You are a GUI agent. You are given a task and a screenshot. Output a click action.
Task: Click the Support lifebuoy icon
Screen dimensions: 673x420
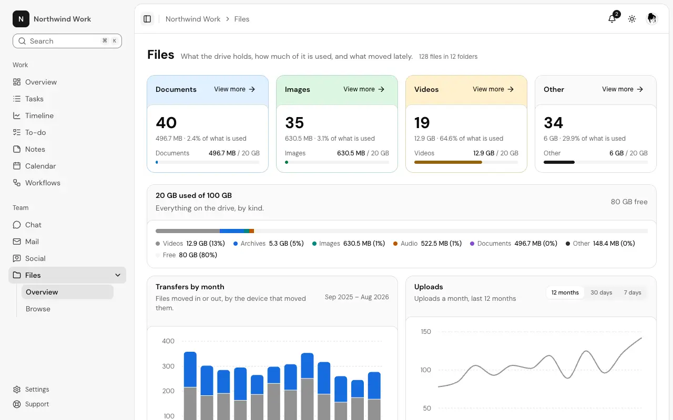[17, 404]
